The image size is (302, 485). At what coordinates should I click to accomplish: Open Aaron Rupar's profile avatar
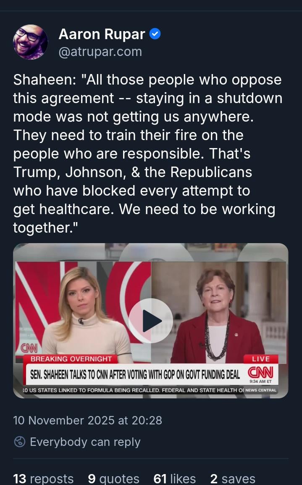click(30, 42)
